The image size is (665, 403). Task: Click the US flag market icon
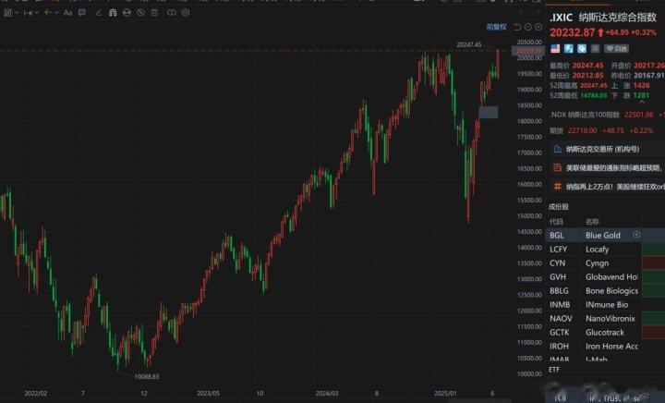coord(555,49)
